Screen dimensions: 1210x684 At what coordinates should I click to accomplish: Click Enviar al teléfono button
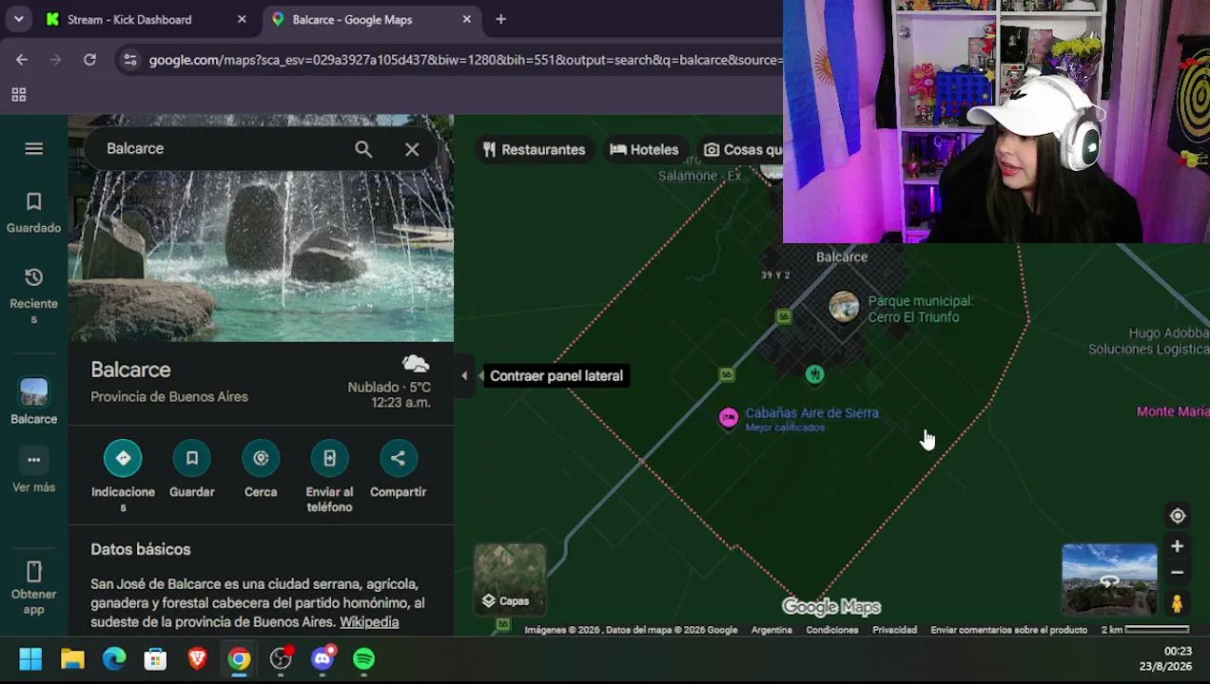click(329, 458)
